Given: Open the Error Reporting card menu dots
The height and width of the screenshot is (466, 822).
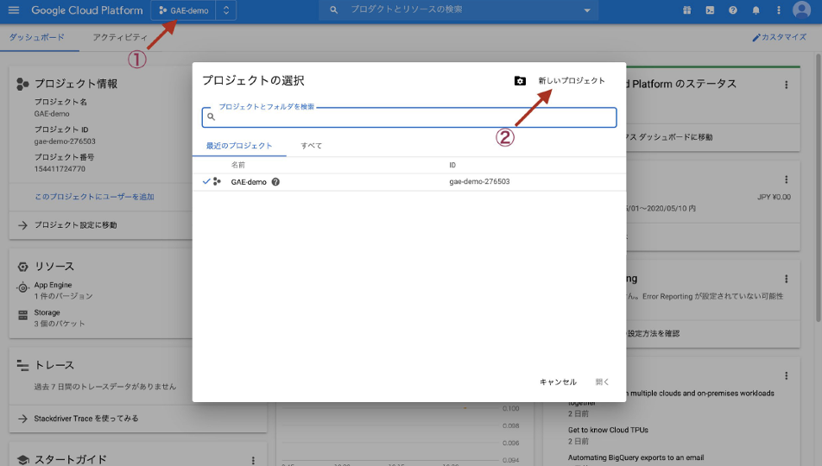Looking at the screenshot, I should [786, 279].
